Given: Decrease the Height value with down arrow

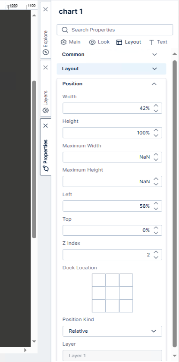Looking at the screenshot, I should tap(156, 135).
